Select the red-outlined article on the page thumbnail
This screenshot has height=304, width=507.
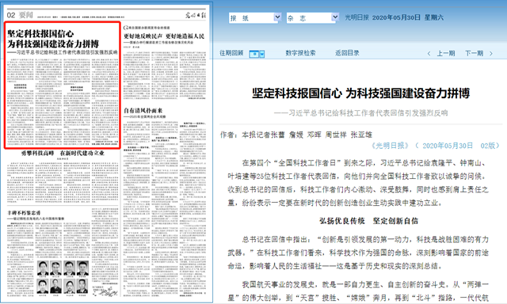(x=63, y=85)
